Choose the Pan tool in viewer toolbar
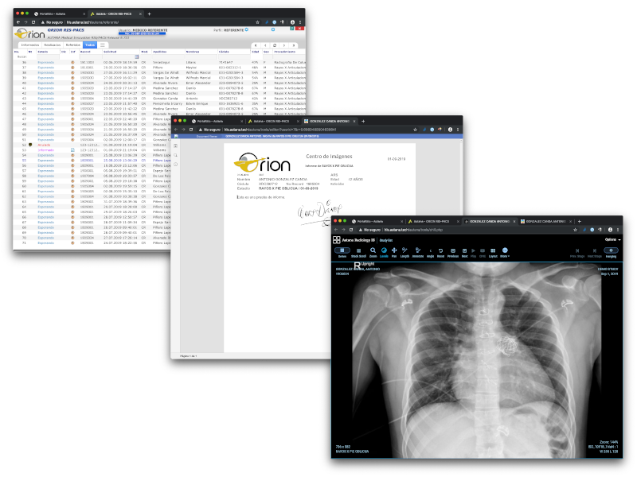The width and height of the screenshot is (637, 477). pos(394,251)
